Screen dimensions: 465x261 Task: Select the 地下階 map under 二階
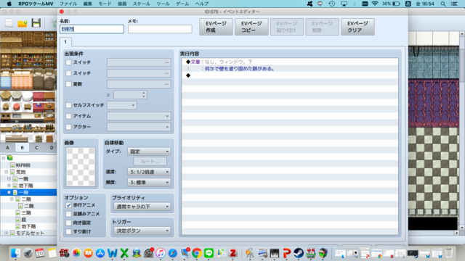pyautogui.click(x=28, y=226)
